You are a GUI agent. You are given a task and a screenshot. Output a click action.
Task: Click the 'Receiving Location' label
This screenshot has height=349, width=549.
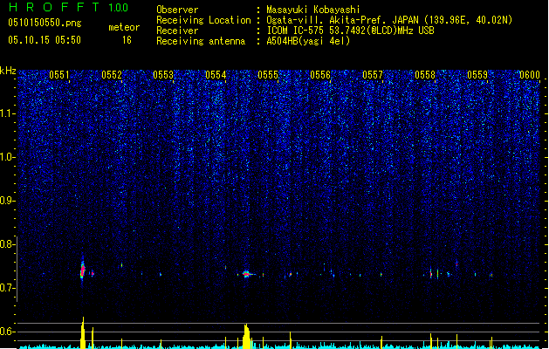point(203,20)
